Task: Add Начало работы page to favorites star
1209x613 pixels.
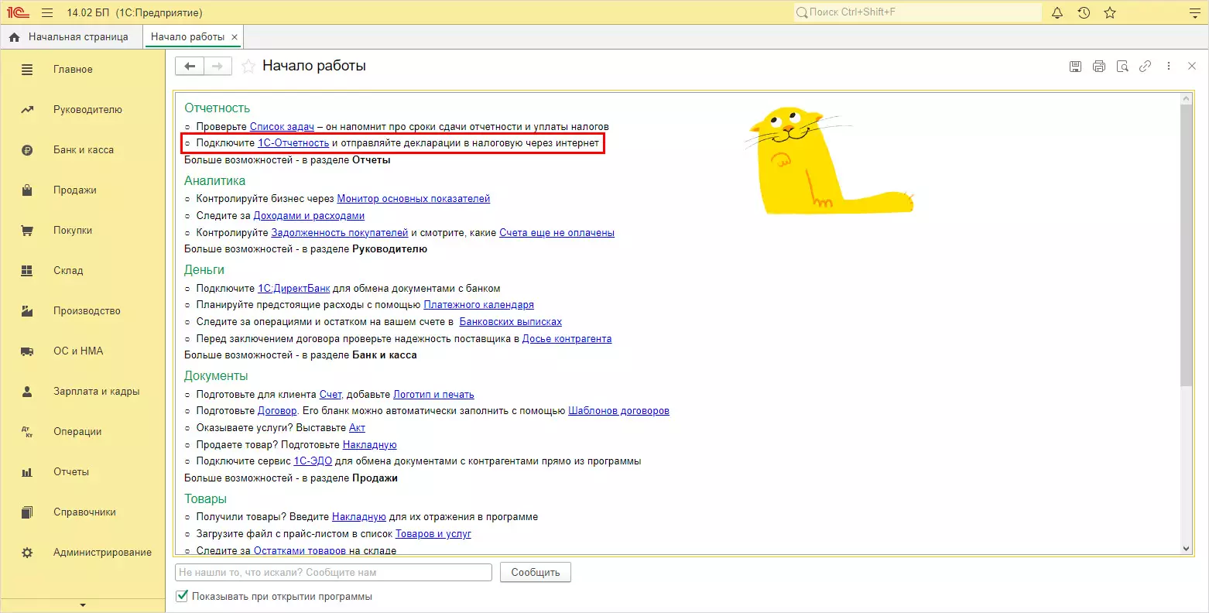Action: point(248,67)
